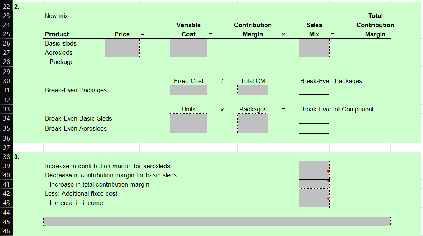Click the wide answer box on row 45
The height and width of the screenshot is (236, 423).
point(217,221)
